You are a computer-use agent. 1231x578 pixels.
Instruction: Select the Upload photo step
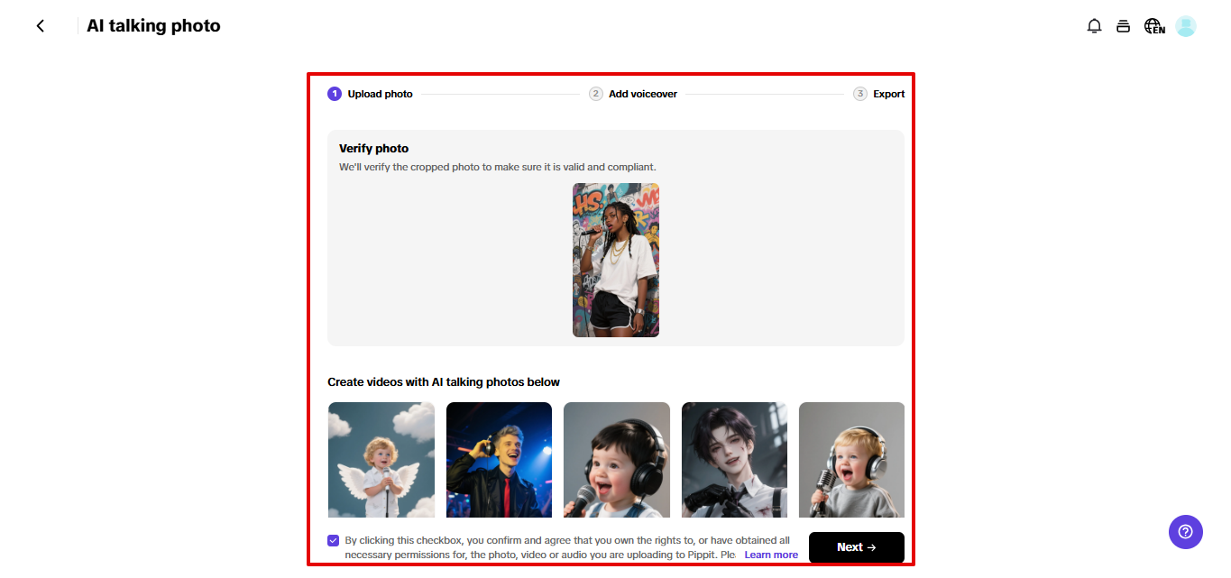[x=370, y=94]
